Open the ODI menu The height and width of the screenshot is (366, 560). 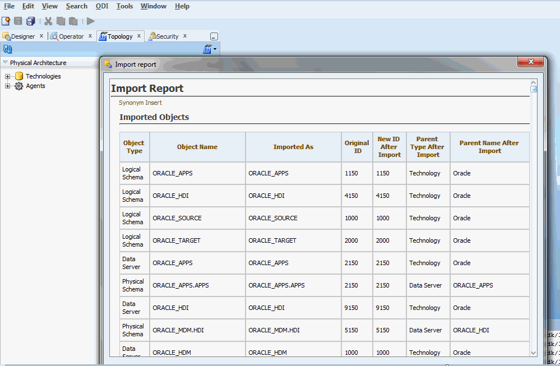[101, 6]
